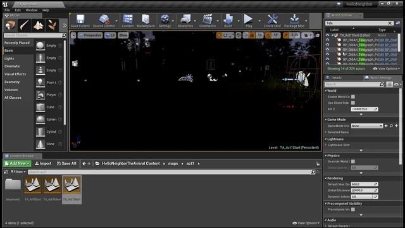Screen dimensions: 405x228
Task: Click maps in content path breadcrumb
Action: tap(173, 163)
